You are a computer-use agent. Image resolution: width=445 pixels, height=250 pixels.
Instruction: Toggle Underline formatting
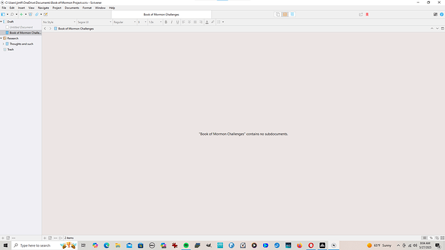pos(177,22)
